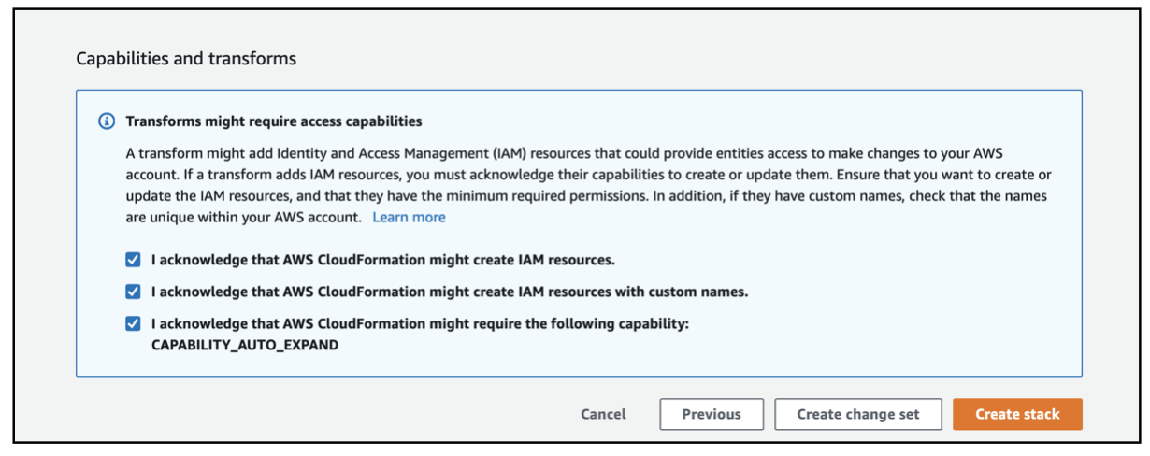Click the orange Create stack button

(1017, 414)
